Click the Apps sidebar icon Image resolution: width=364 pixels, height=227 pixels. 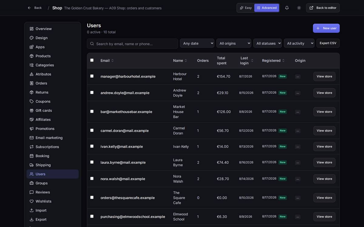click(x=32, y=47)
